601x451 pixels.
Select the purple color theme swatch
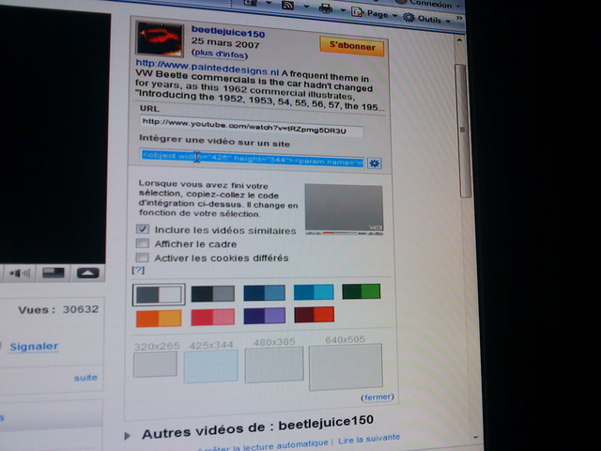click(264, 316)
